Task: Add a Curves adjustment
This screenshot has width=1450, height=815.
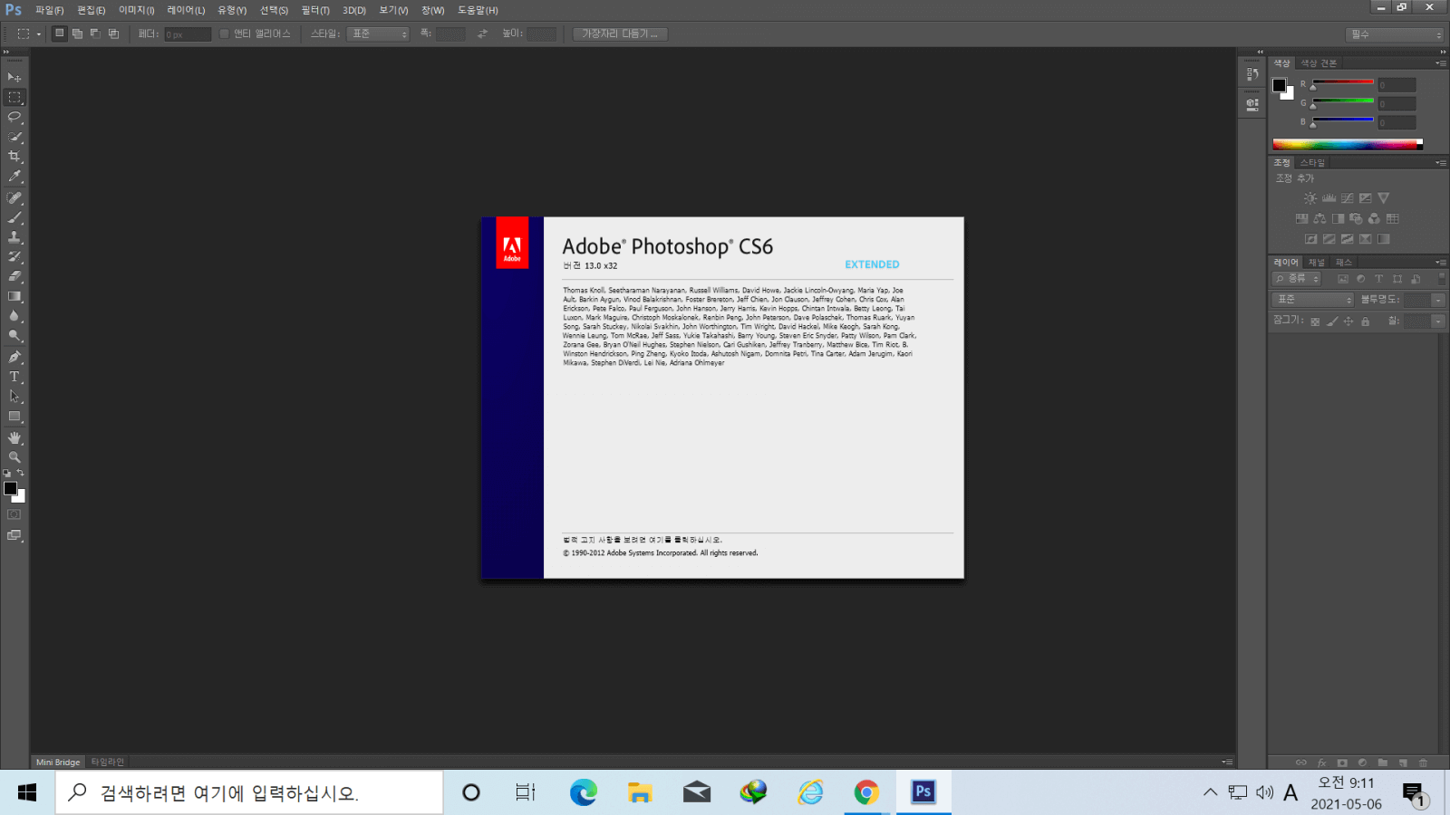Action: (1347, 198)
